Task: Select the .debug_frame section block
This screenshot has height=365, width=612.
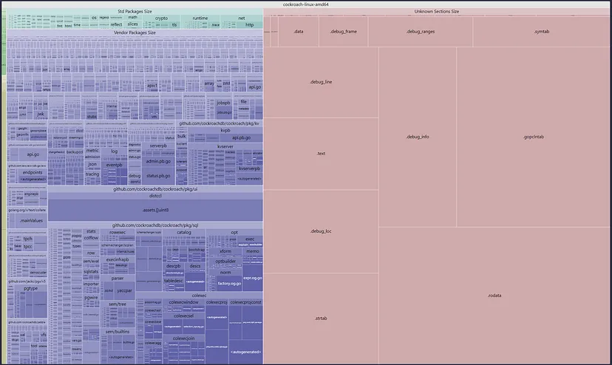Action: tap(343, 32)
